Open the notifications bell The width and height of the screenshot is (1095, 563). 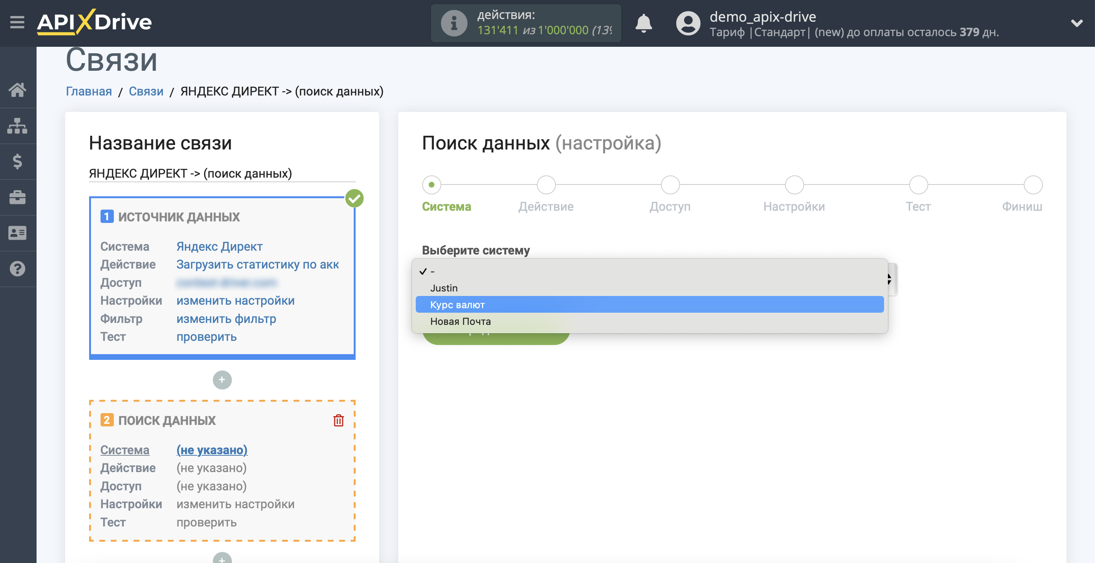tap(643, 23)
